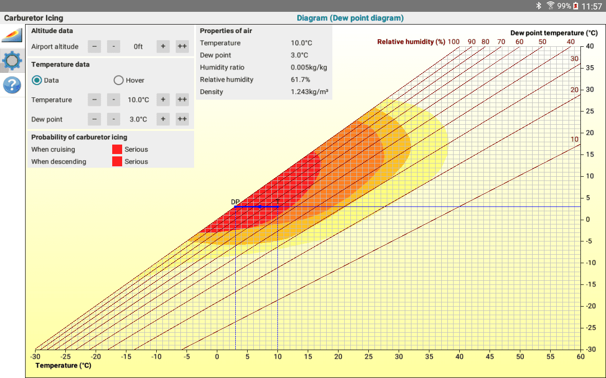606x378 pixels.
Task: Decrease temperature with large minus button
Action: point(94,100)
